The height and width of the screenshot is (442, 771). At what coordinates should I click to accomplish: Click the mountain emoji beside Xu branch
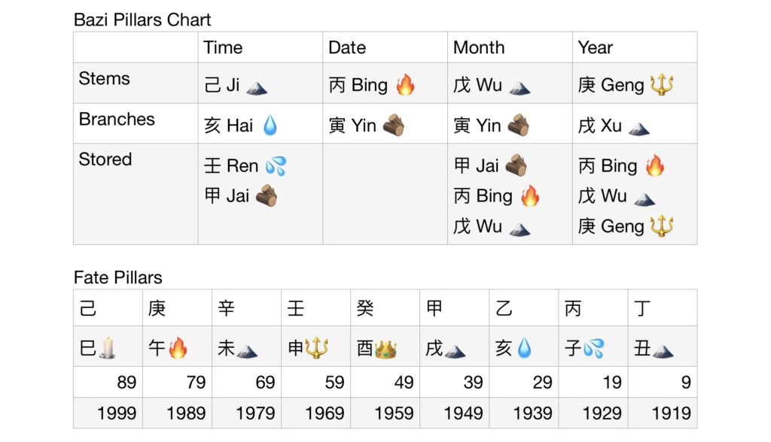coord(639,126)
